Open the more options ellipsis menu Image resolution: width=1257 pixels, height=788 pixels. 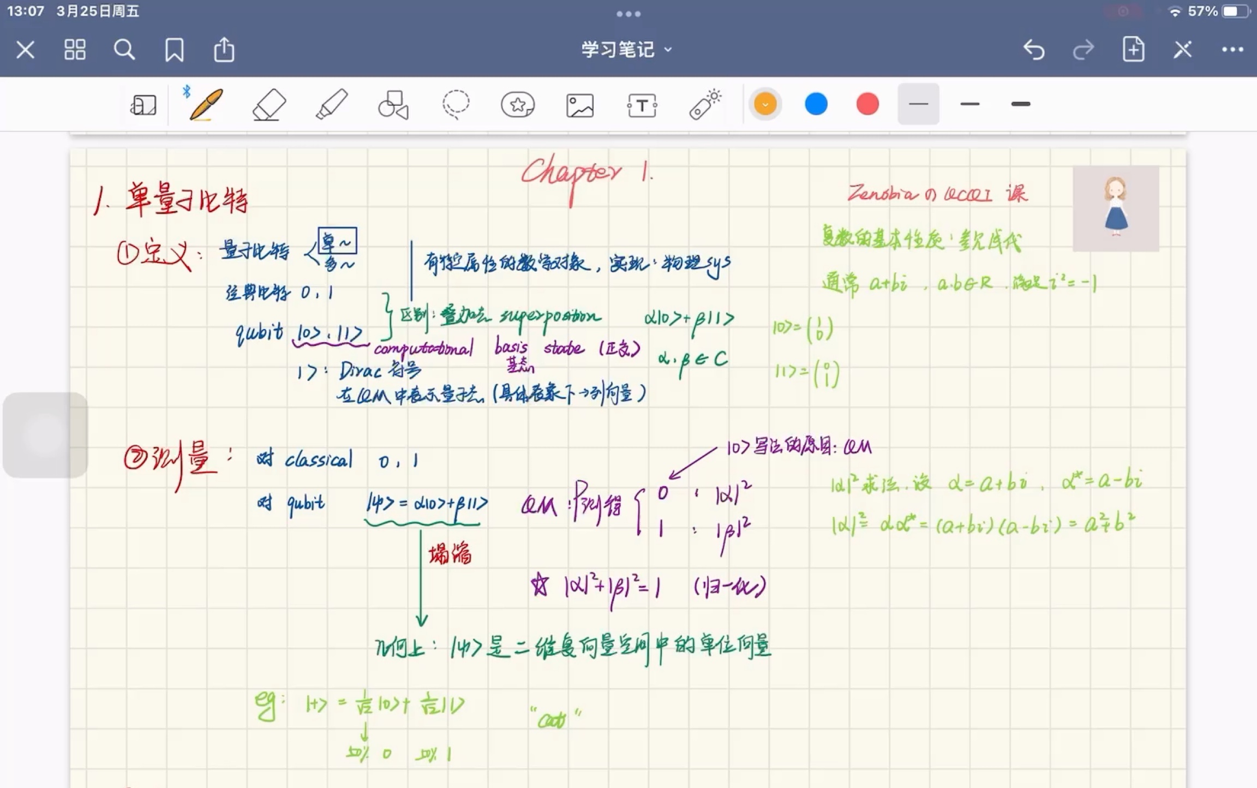click(x=1232, y=50)
